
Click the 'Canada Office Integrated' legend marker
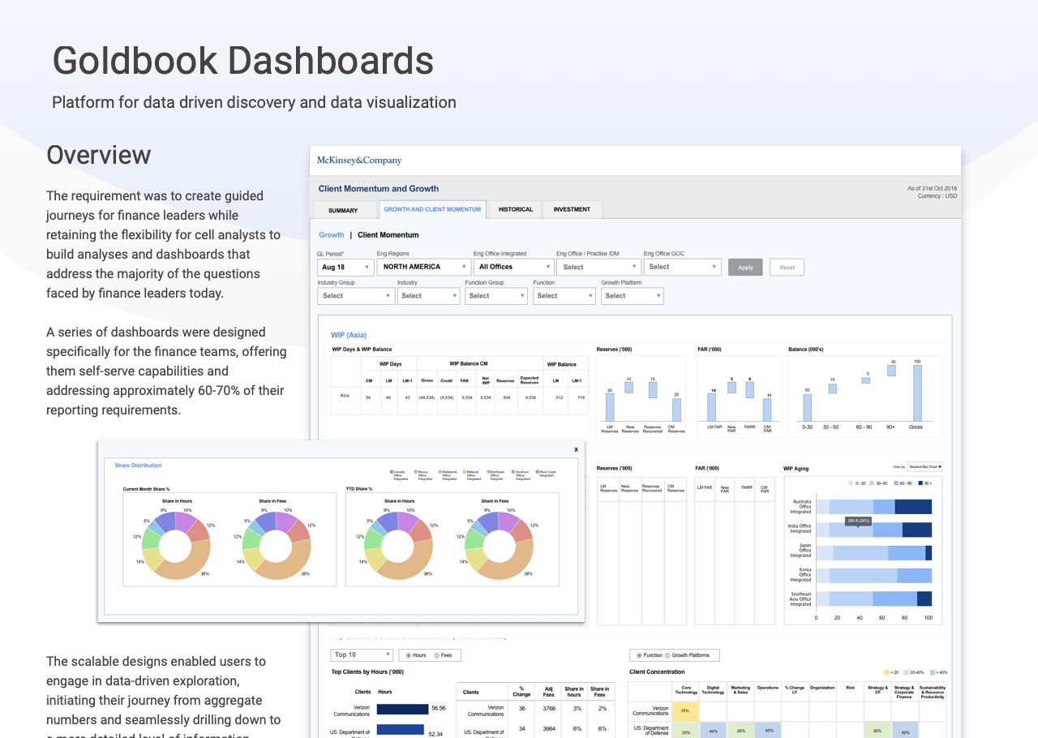(x=391, y=472)
